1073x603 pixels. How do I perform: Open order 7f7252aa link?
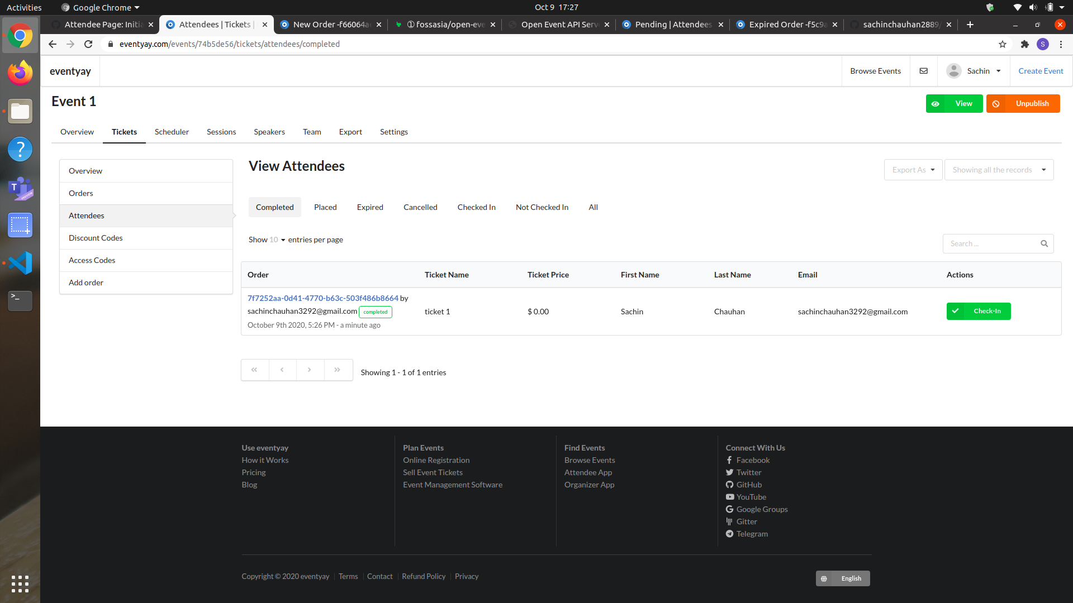pos(323,298)
